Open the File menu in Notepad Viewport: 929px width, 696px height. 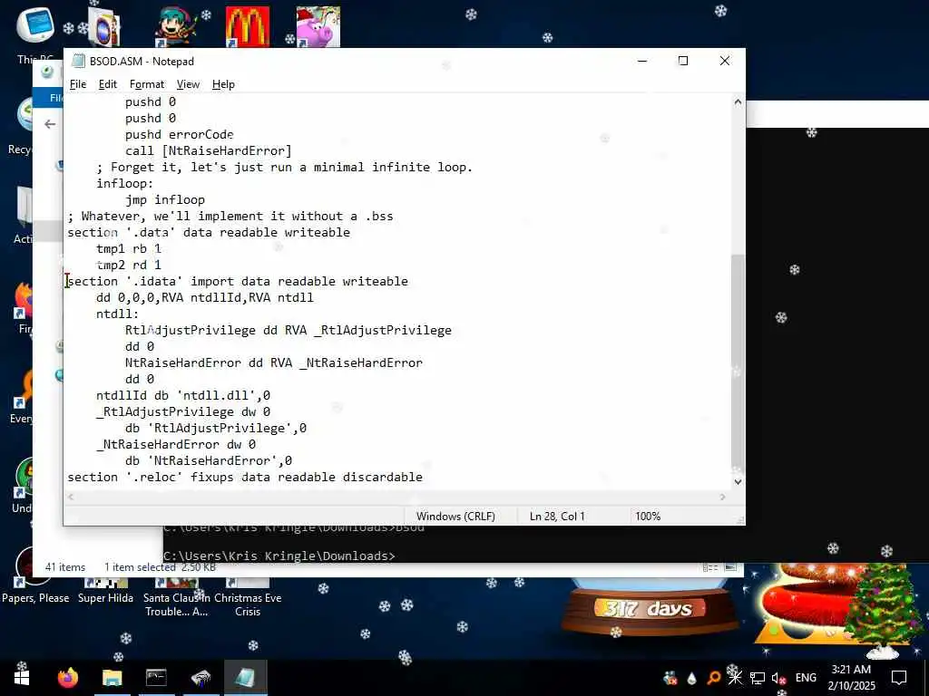click(78, 84)
